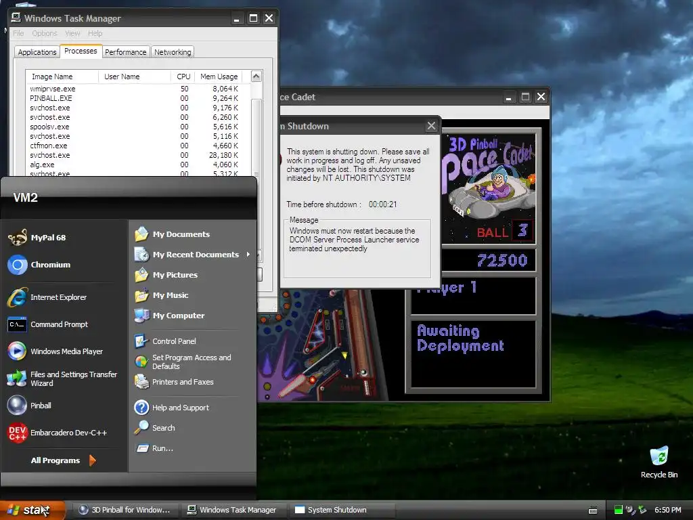
Task: Open Printers and Faxes icon
Action: pos(141,382)
